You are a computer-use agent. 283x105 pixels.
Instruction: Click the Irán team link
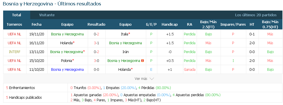click(x=125, y=52)
